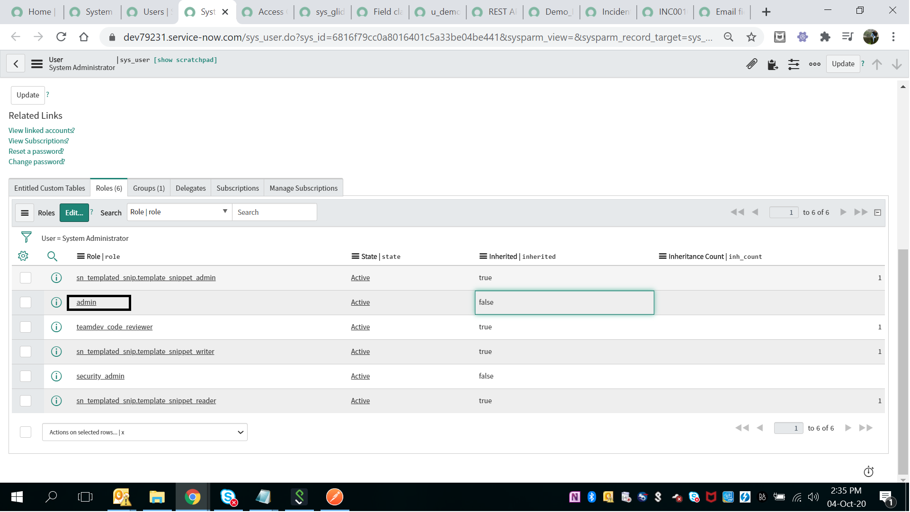Click the back arrow in form header
The image size is (910, 512).
click(16, 64)
